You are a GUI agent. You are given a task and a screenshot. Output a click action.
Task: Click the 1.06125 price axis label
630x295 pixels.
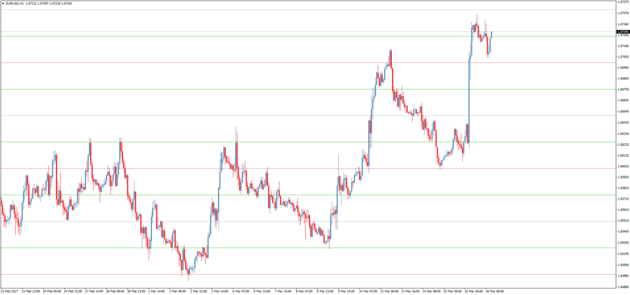pos(623,155)
